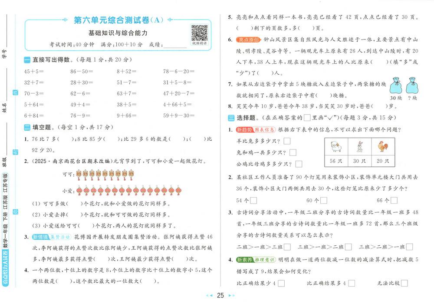Select the 无法比较 box

404,283
